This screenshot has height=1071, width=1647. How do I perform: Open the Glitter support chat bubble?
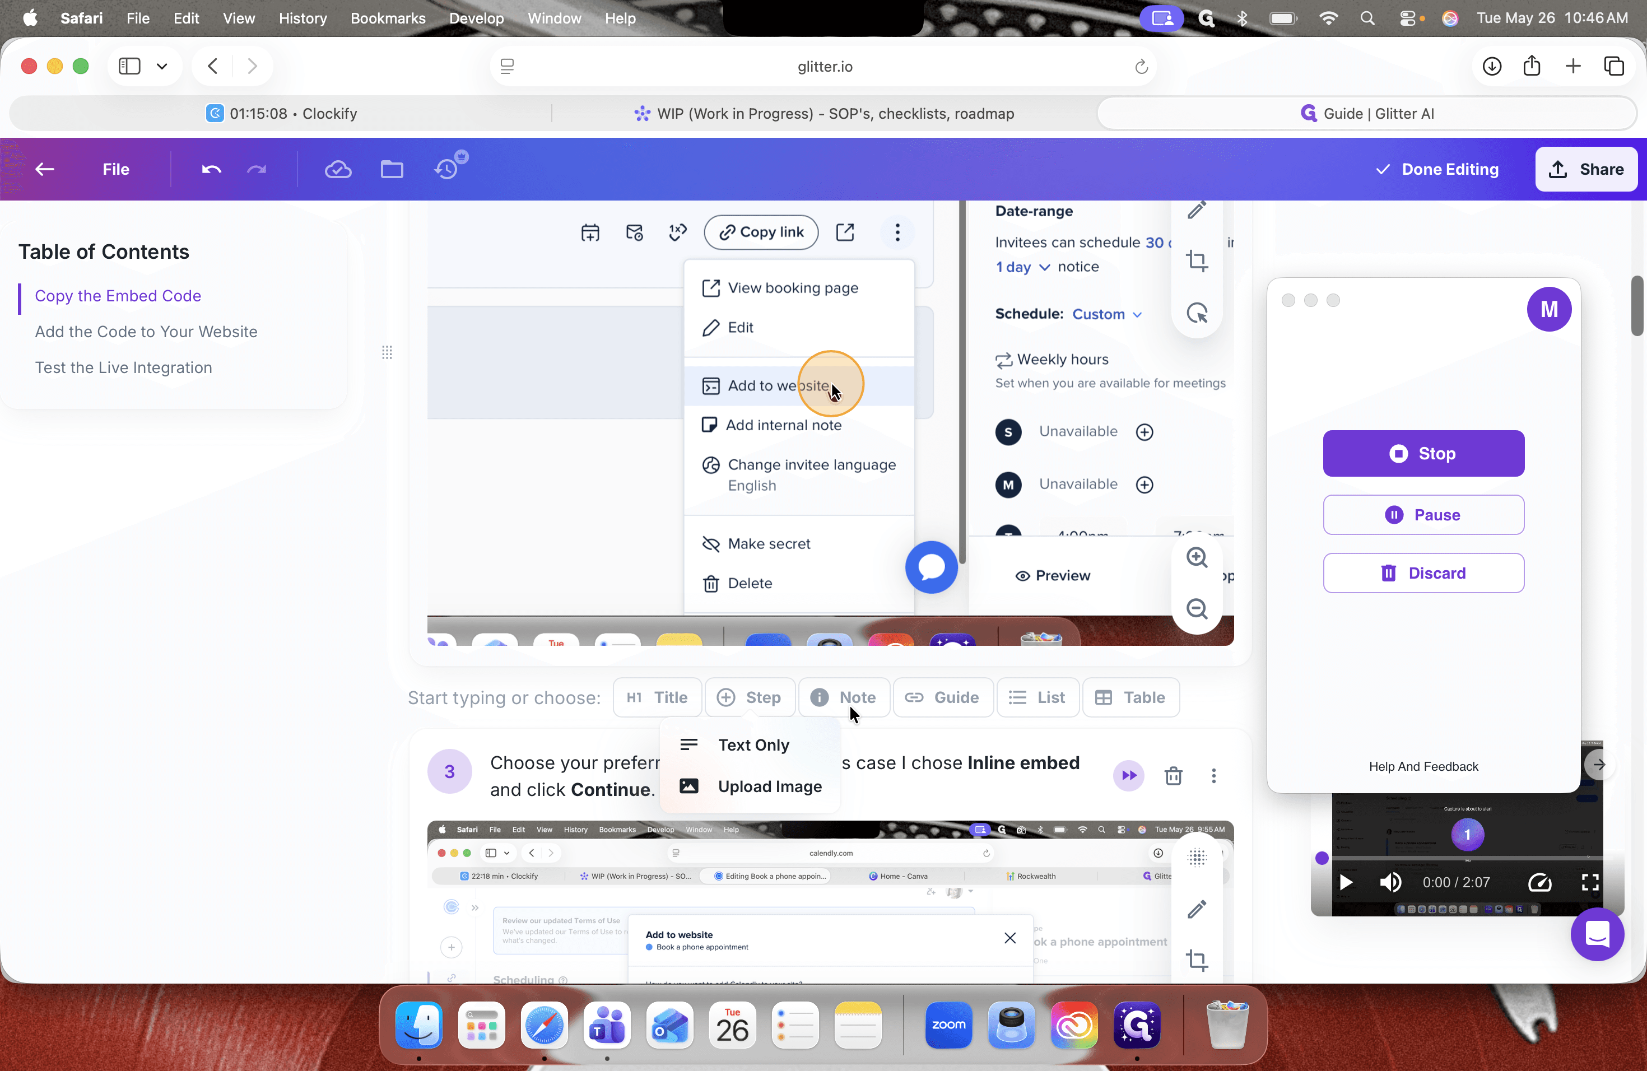pos(1597,935)
